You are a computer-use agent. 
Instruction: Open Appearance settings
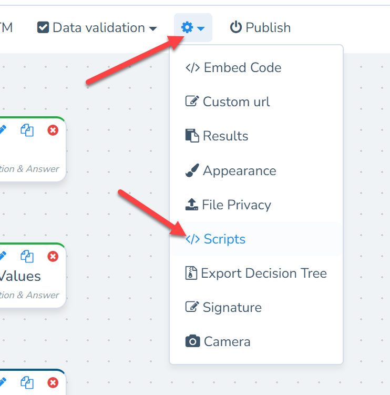tap(230, 170)
